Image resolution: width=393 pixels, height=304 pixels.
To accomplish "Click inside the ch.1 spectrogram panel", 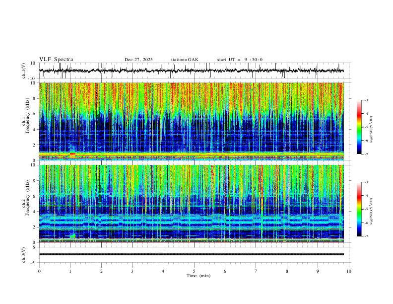I will [x=192, y=121].
